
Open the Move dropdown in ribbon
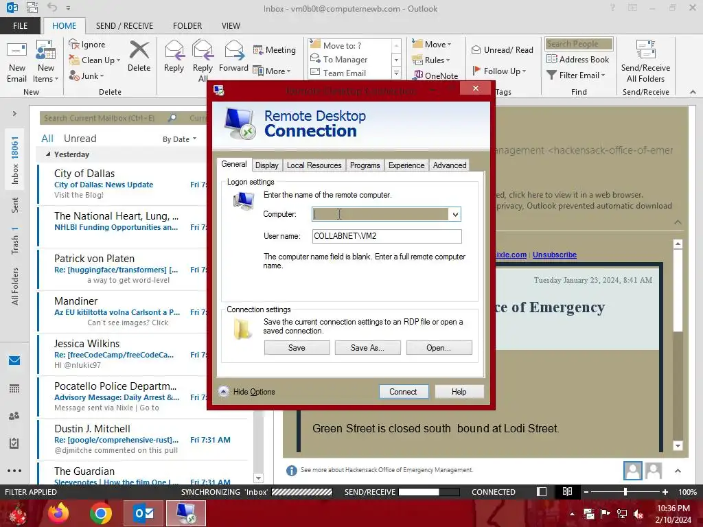[432, 45]
